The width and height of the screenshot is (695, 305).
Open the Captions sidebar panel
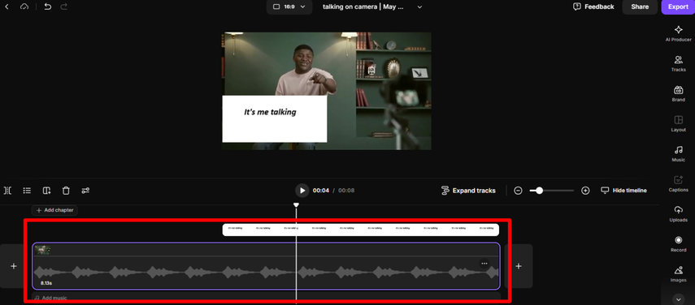point(678,184)
